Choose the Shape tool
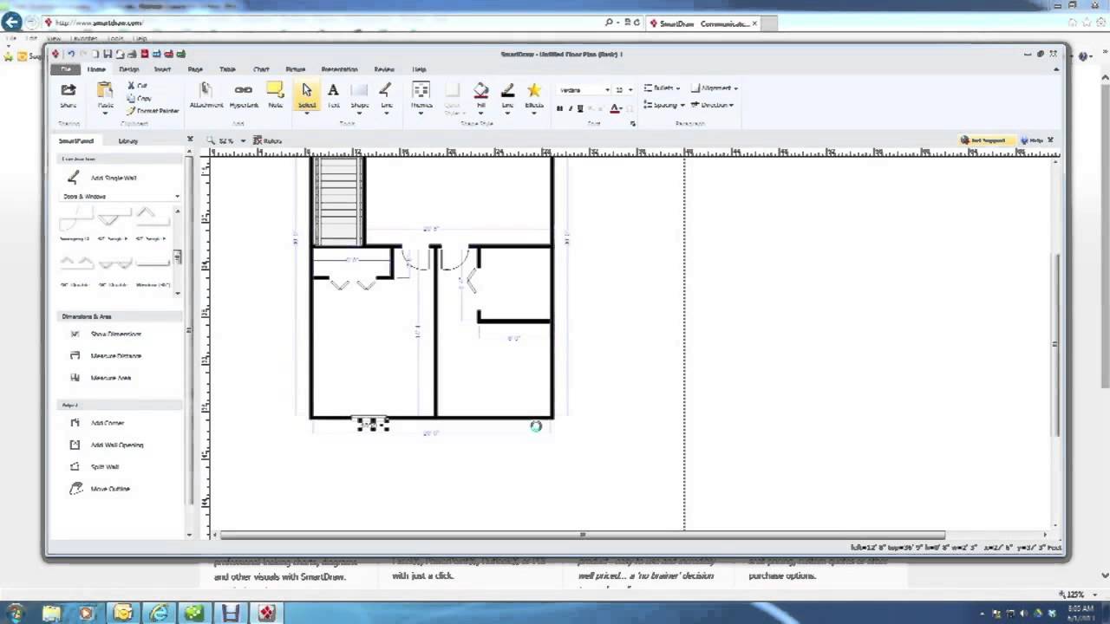The height and width of the screenshot is (624, 1110). pos(359,91)
